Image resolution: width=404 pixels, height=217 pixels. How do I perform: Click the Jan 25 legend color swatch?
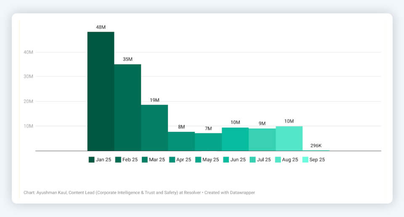(x=91, y=159)
